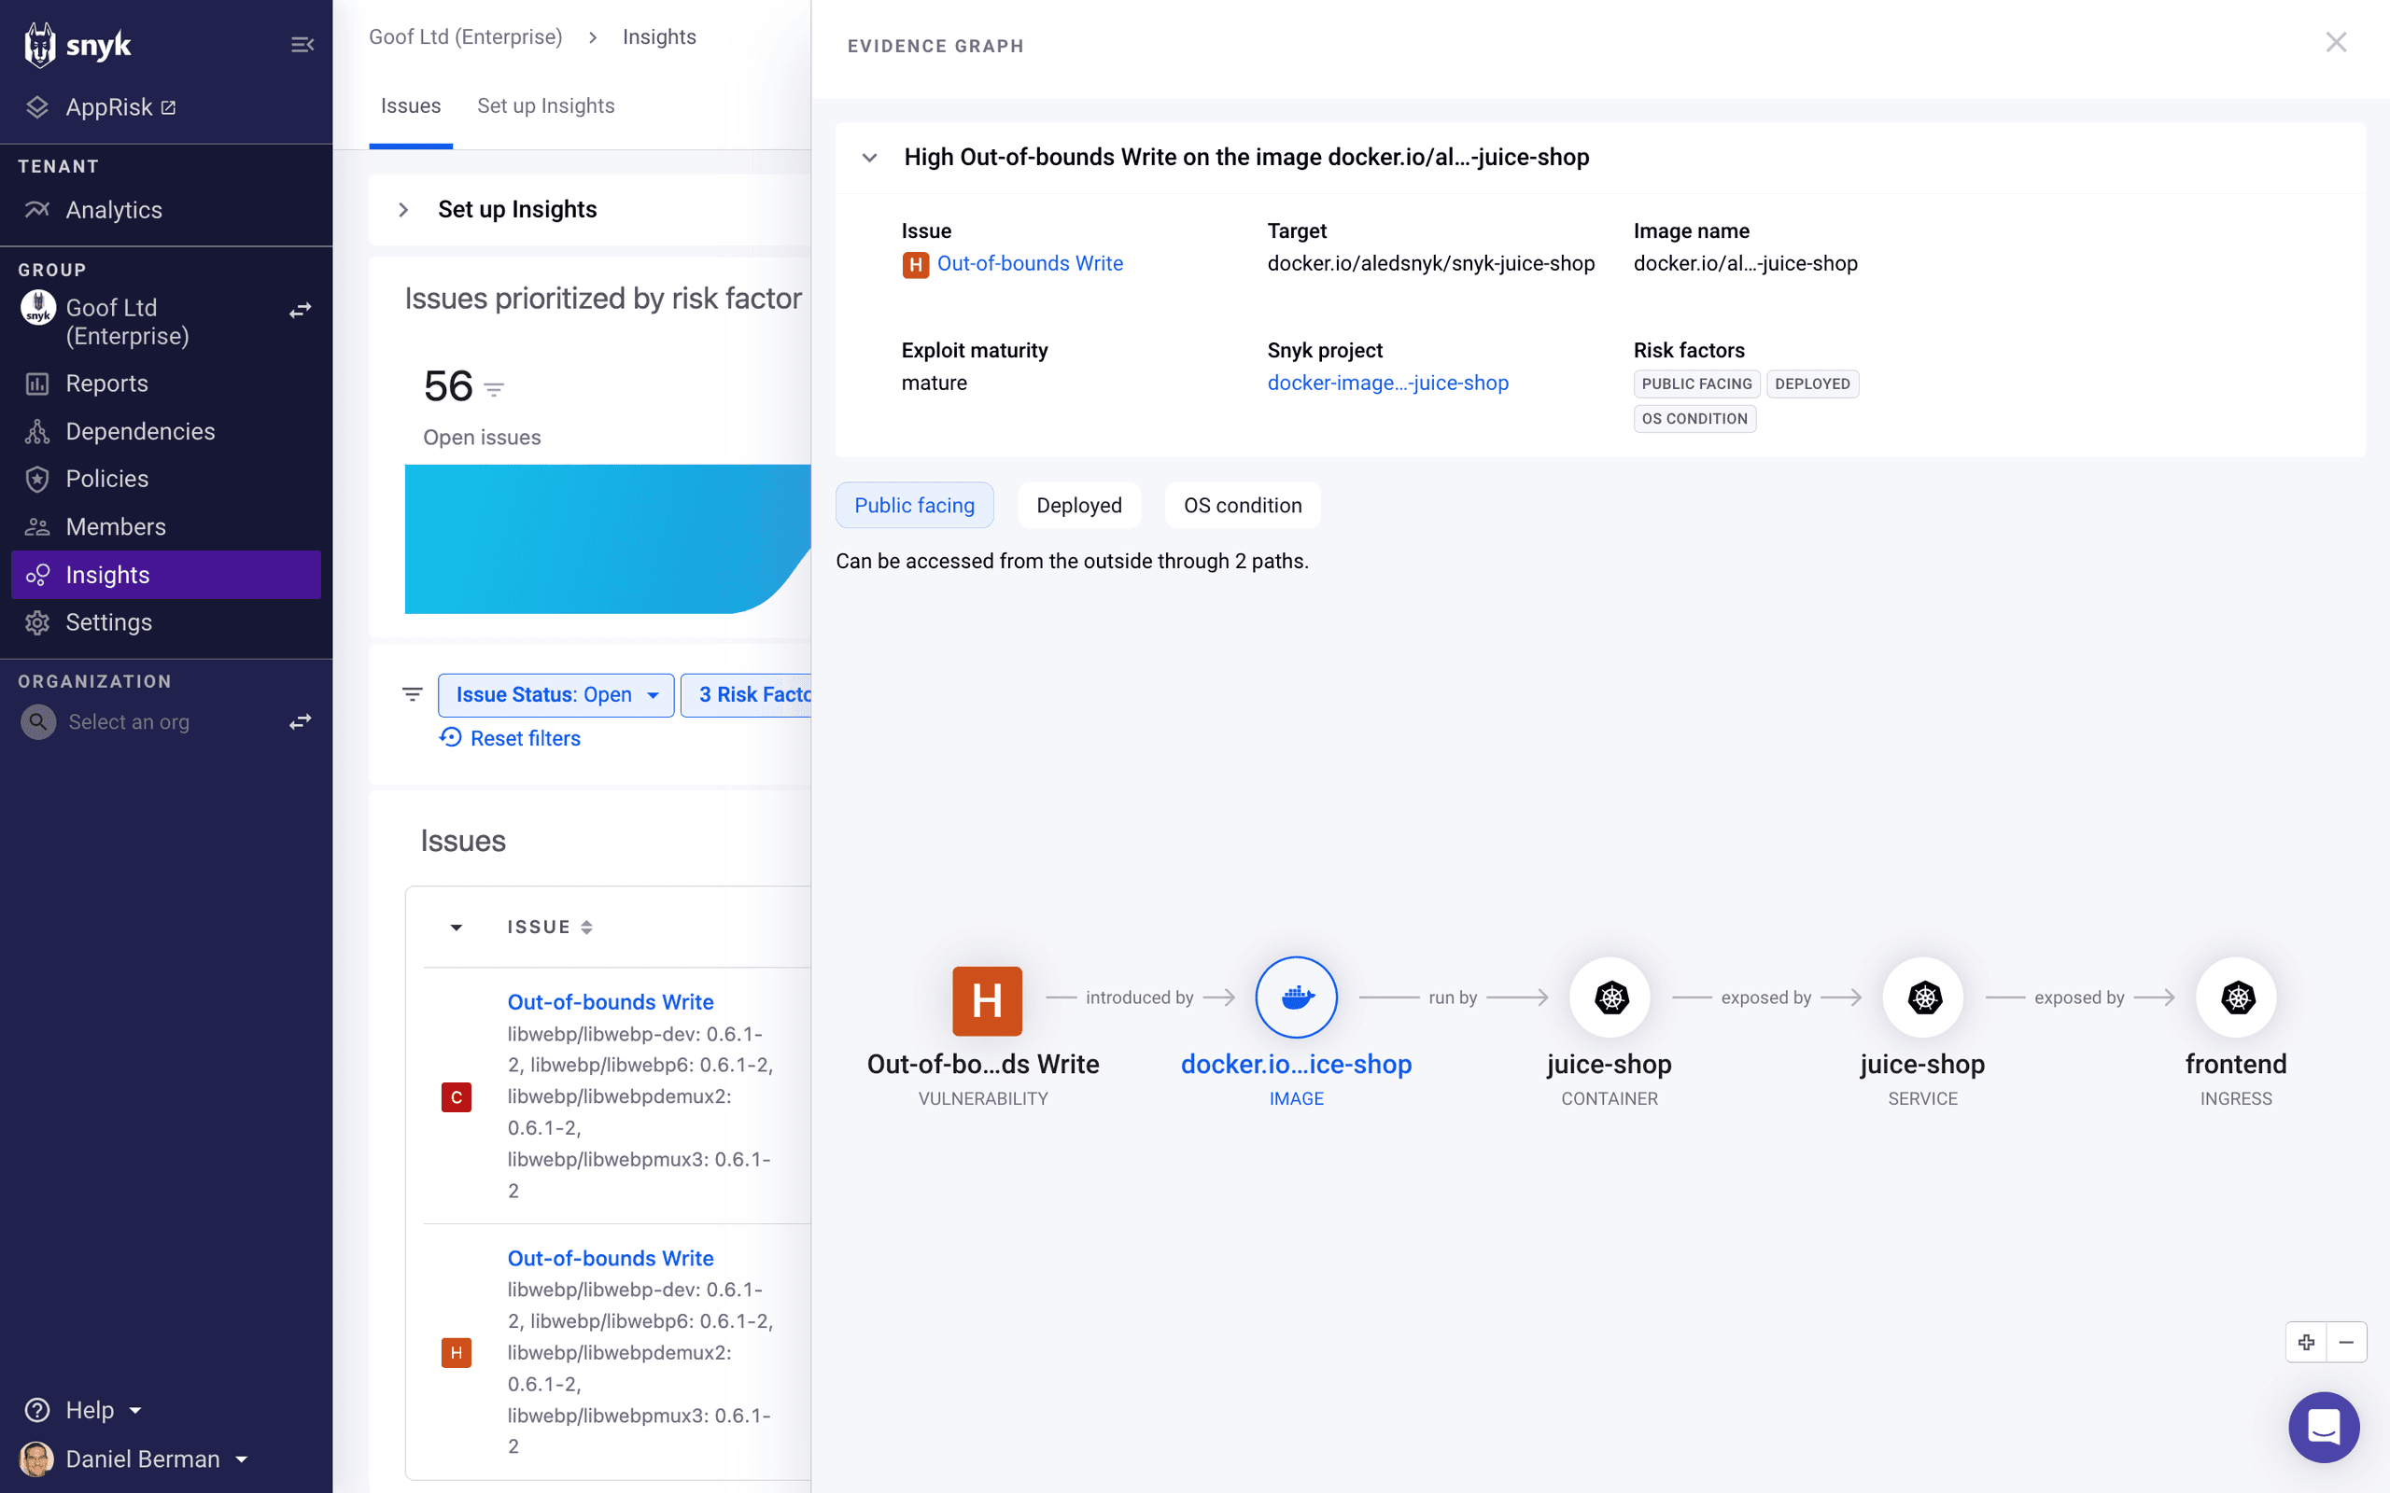2390x1493 pixels.
Task: Click the juice-shop container node icon
Action: coord(1609,996)
